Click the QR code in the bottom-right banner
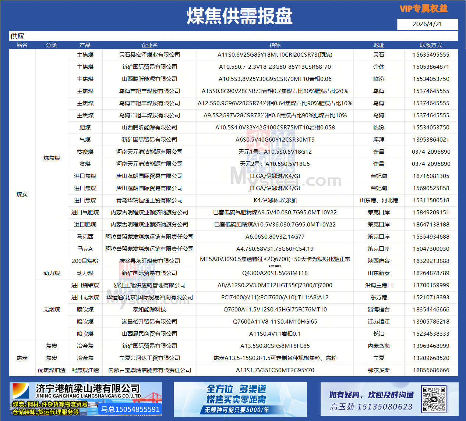 coord(434,399)
